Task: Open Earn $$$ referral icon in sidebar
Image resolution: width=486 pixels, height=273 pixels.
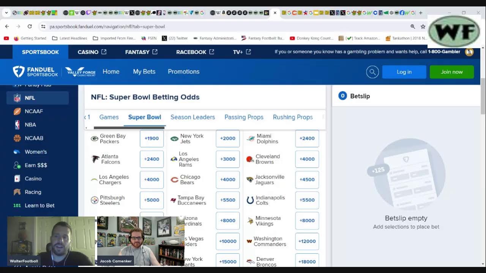Action: (17, 165)
